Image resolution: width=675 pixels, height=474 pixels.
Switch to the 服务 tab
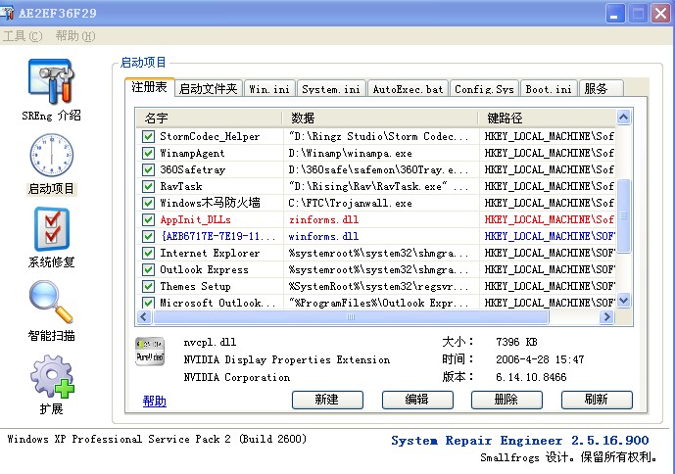coord(596,89)
